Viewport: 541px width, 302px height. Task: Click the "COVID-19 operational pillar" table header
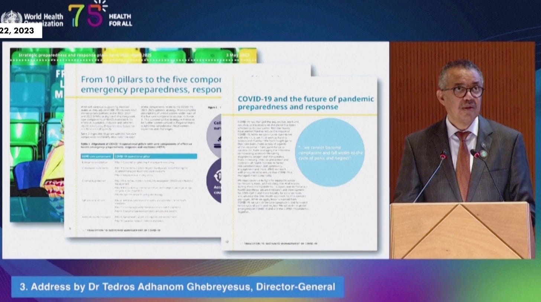pyautogui.click(x=155, y=156)
